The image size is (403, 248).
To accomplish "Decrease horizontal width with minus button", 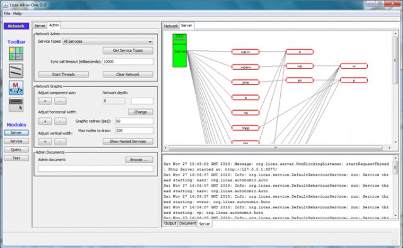I will [x=60, y=121].
